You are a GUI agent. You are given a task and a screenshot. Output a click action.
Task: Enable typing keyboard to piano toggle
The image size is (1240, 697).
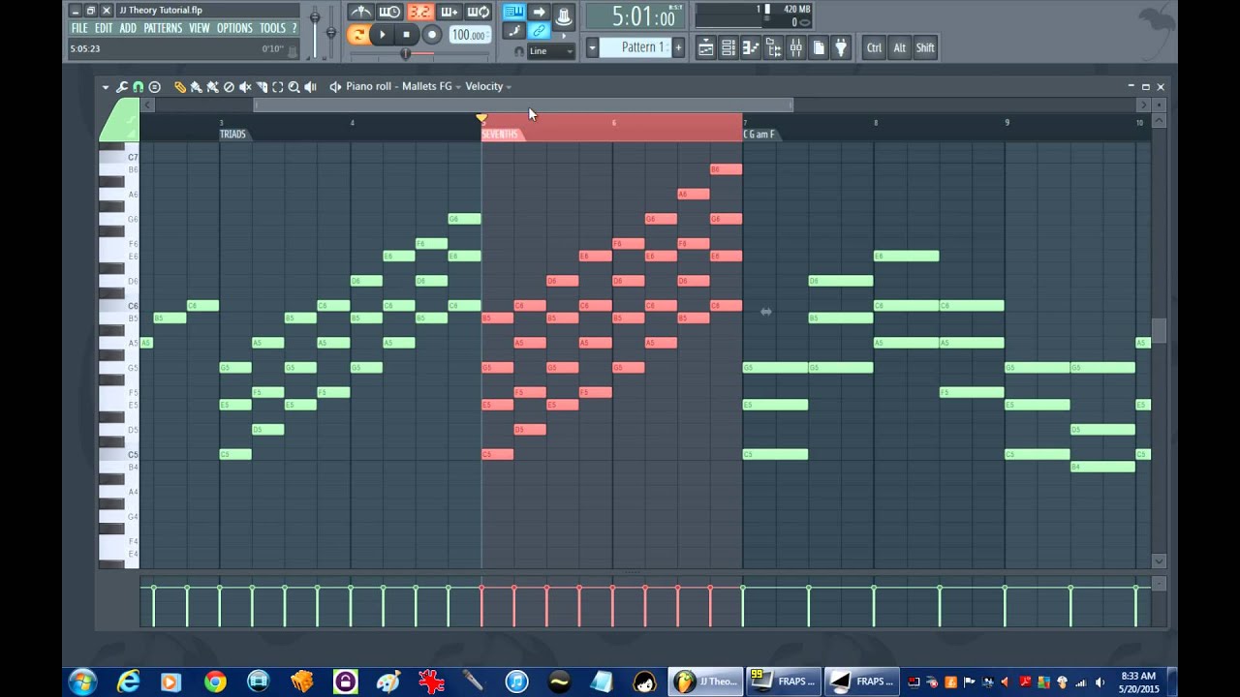513,12
